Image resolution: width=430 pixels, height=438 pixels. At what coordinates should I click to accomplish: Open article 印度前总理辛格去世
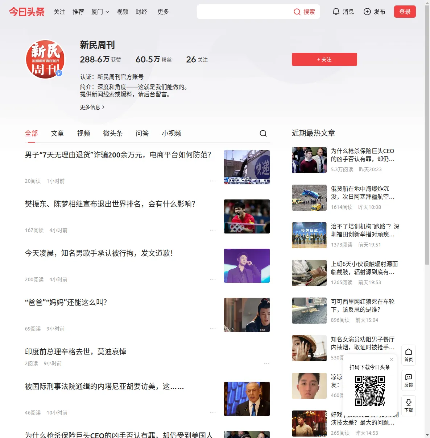coord(76,352)
